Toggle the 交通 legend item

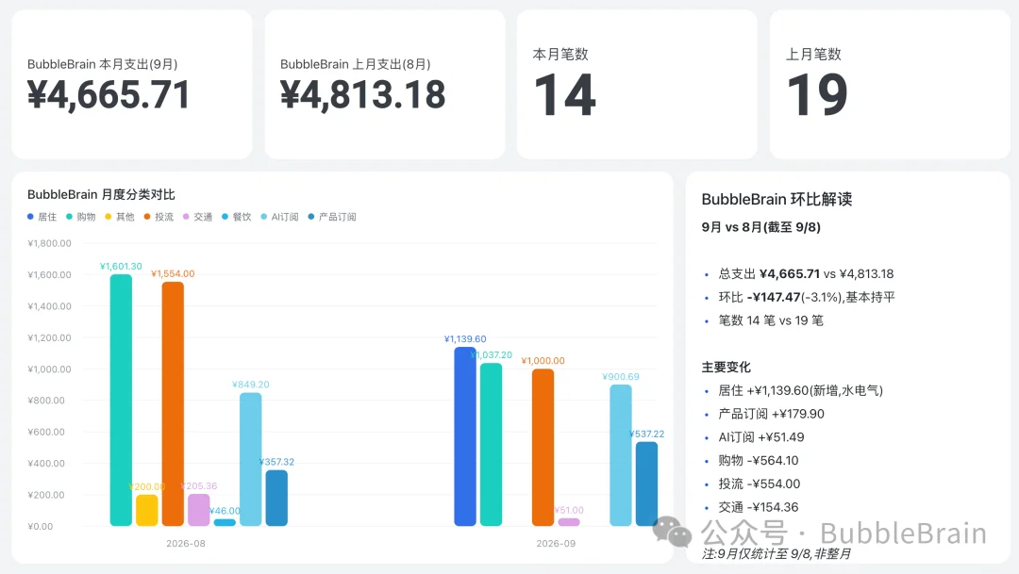tap(197, 217)
